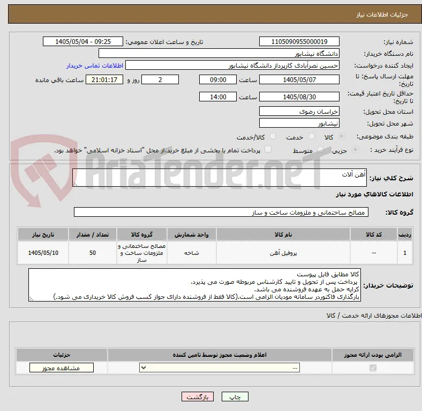This screenshot has width=422, height=411.
Task: Click the جزئیات اطلاعات نیاز page title
Action: 382,14
